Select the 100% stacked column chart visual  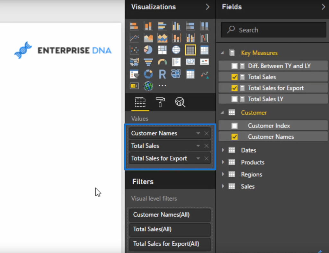204,26
